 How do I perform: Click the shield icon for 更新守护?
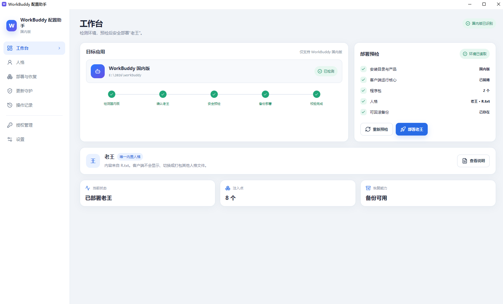click(x=10, y=91)
